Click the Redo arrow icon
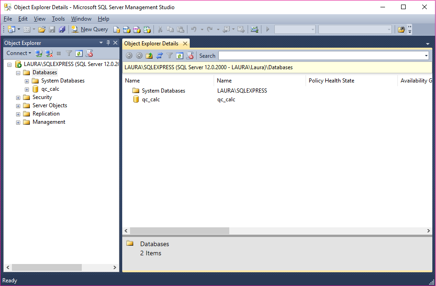Image resolution: width=436 pixels, height=286 pixels. 210,29
